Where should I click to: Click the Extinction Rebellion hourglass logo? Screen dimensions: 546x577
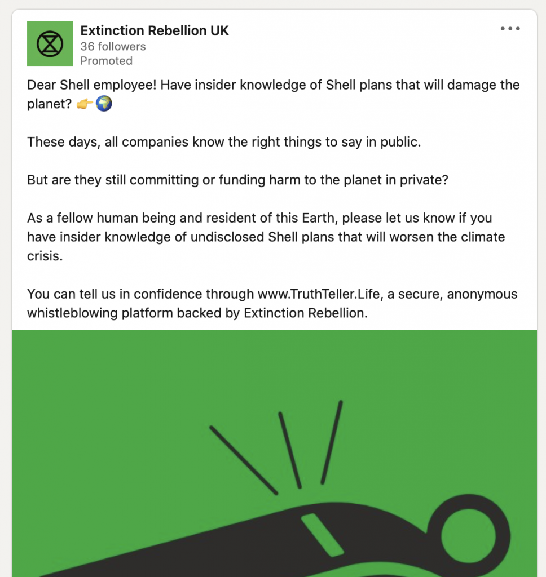click(50, 44)
